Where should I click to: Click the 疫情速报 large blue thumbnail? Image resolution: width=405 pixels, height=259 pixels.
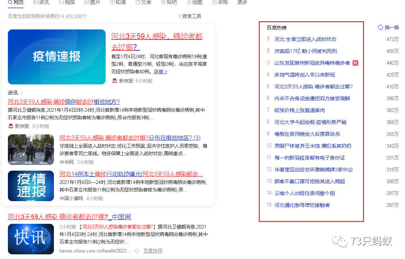coord(56,57)
